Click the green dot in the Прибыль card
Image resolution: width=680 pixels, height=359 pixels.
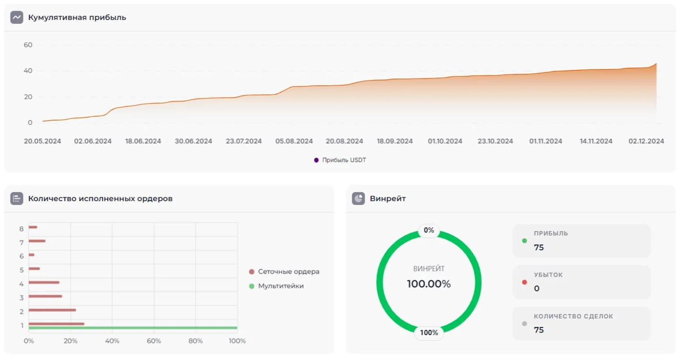[524, 241]
